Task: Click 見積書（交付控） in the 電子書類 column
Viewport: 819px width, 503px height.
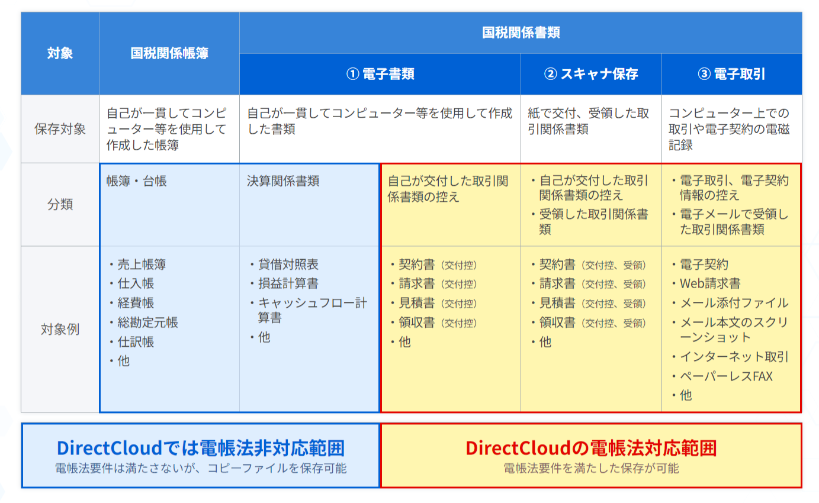Action: pos(434,303)
